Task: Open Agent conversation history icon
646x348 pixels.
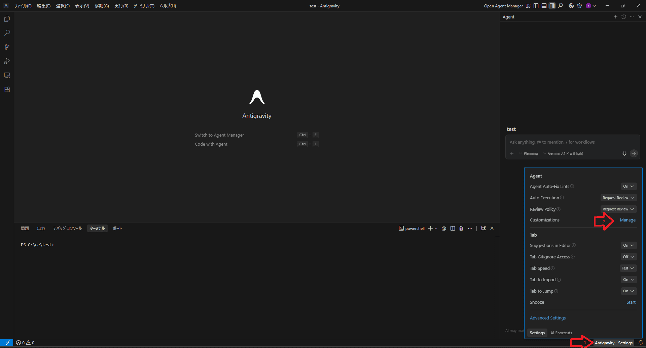Action: tap(623, 17)
